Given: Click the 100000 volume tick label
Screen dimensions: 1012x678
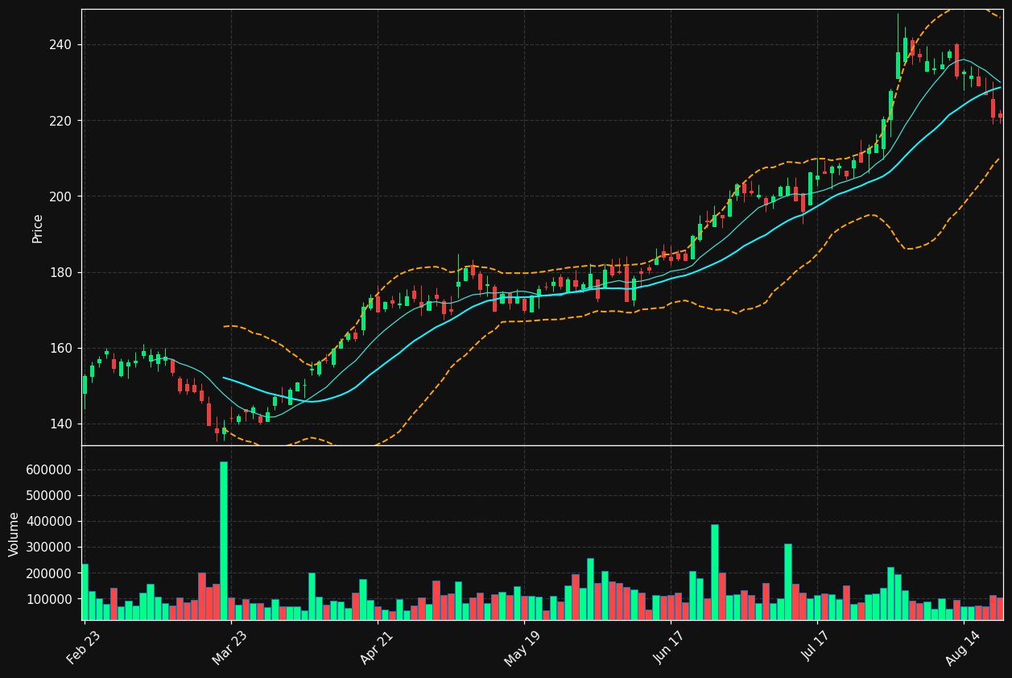Looking at the screenshot, I should pyautogui.click(x=50, y=599).
